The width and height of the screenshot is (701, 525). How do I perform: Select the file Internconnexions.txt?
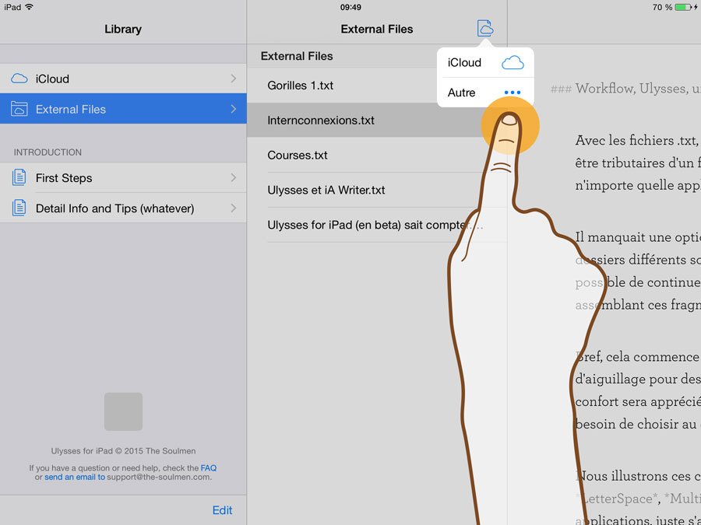point(377,120)
